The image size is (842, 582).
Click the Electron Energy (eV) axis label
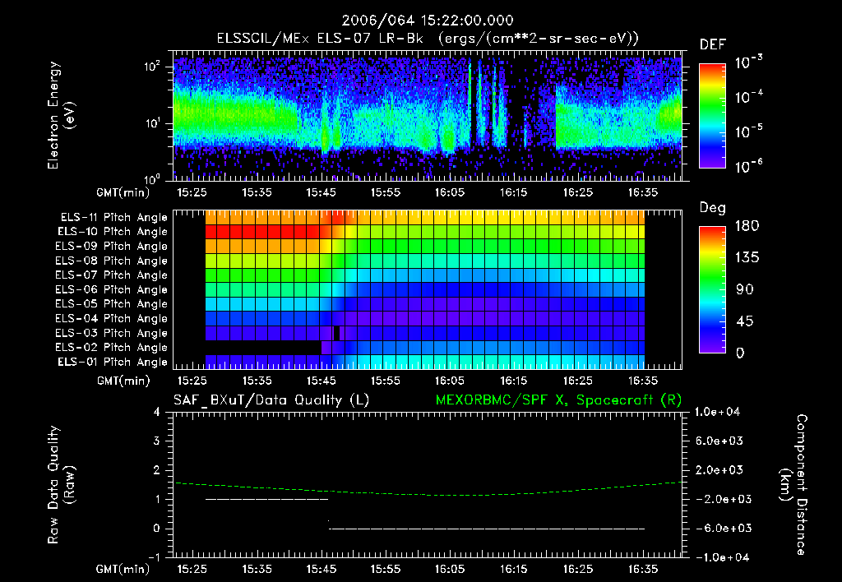click(61, 115)
